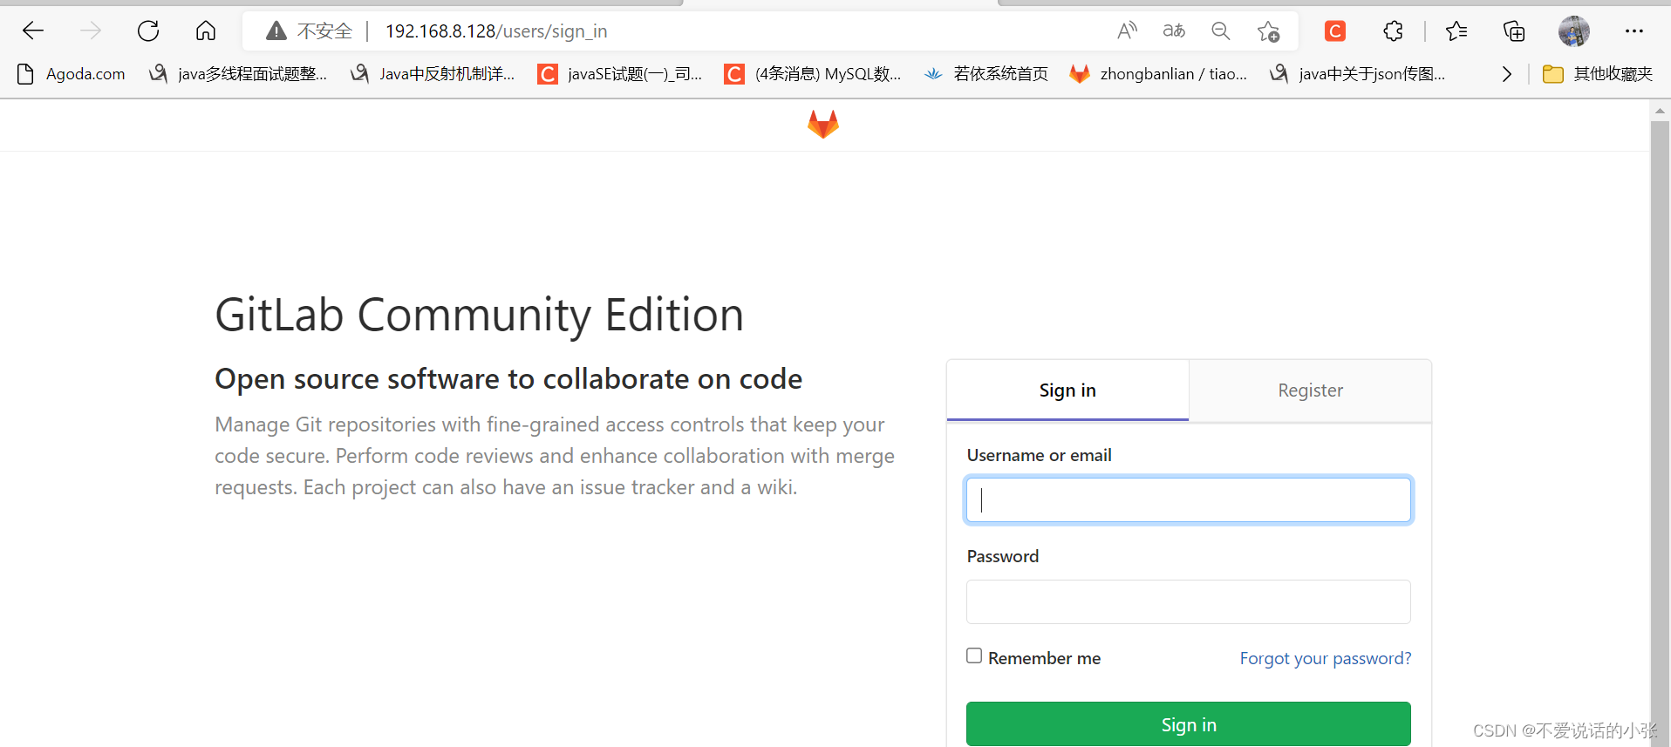Click the address bar URL 192.168.8.128/users/sign_in
The width and height of the screenshot is (1671, 747).
tap(496, 31)
